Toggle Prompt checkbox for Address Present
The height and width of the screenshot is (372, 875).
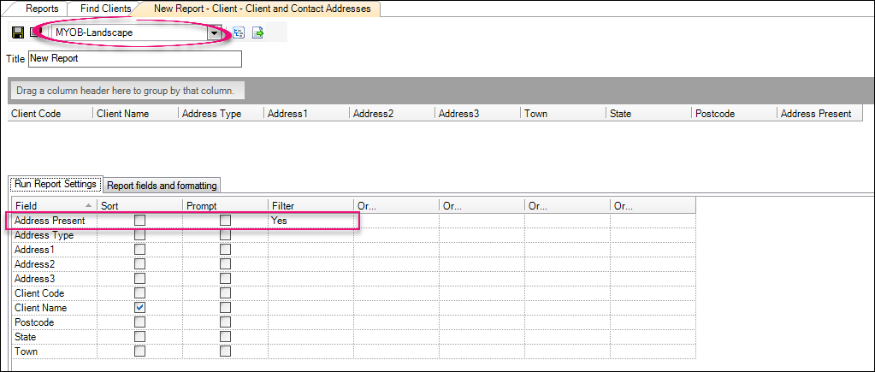pyautogui.click(x=225, y=221)
